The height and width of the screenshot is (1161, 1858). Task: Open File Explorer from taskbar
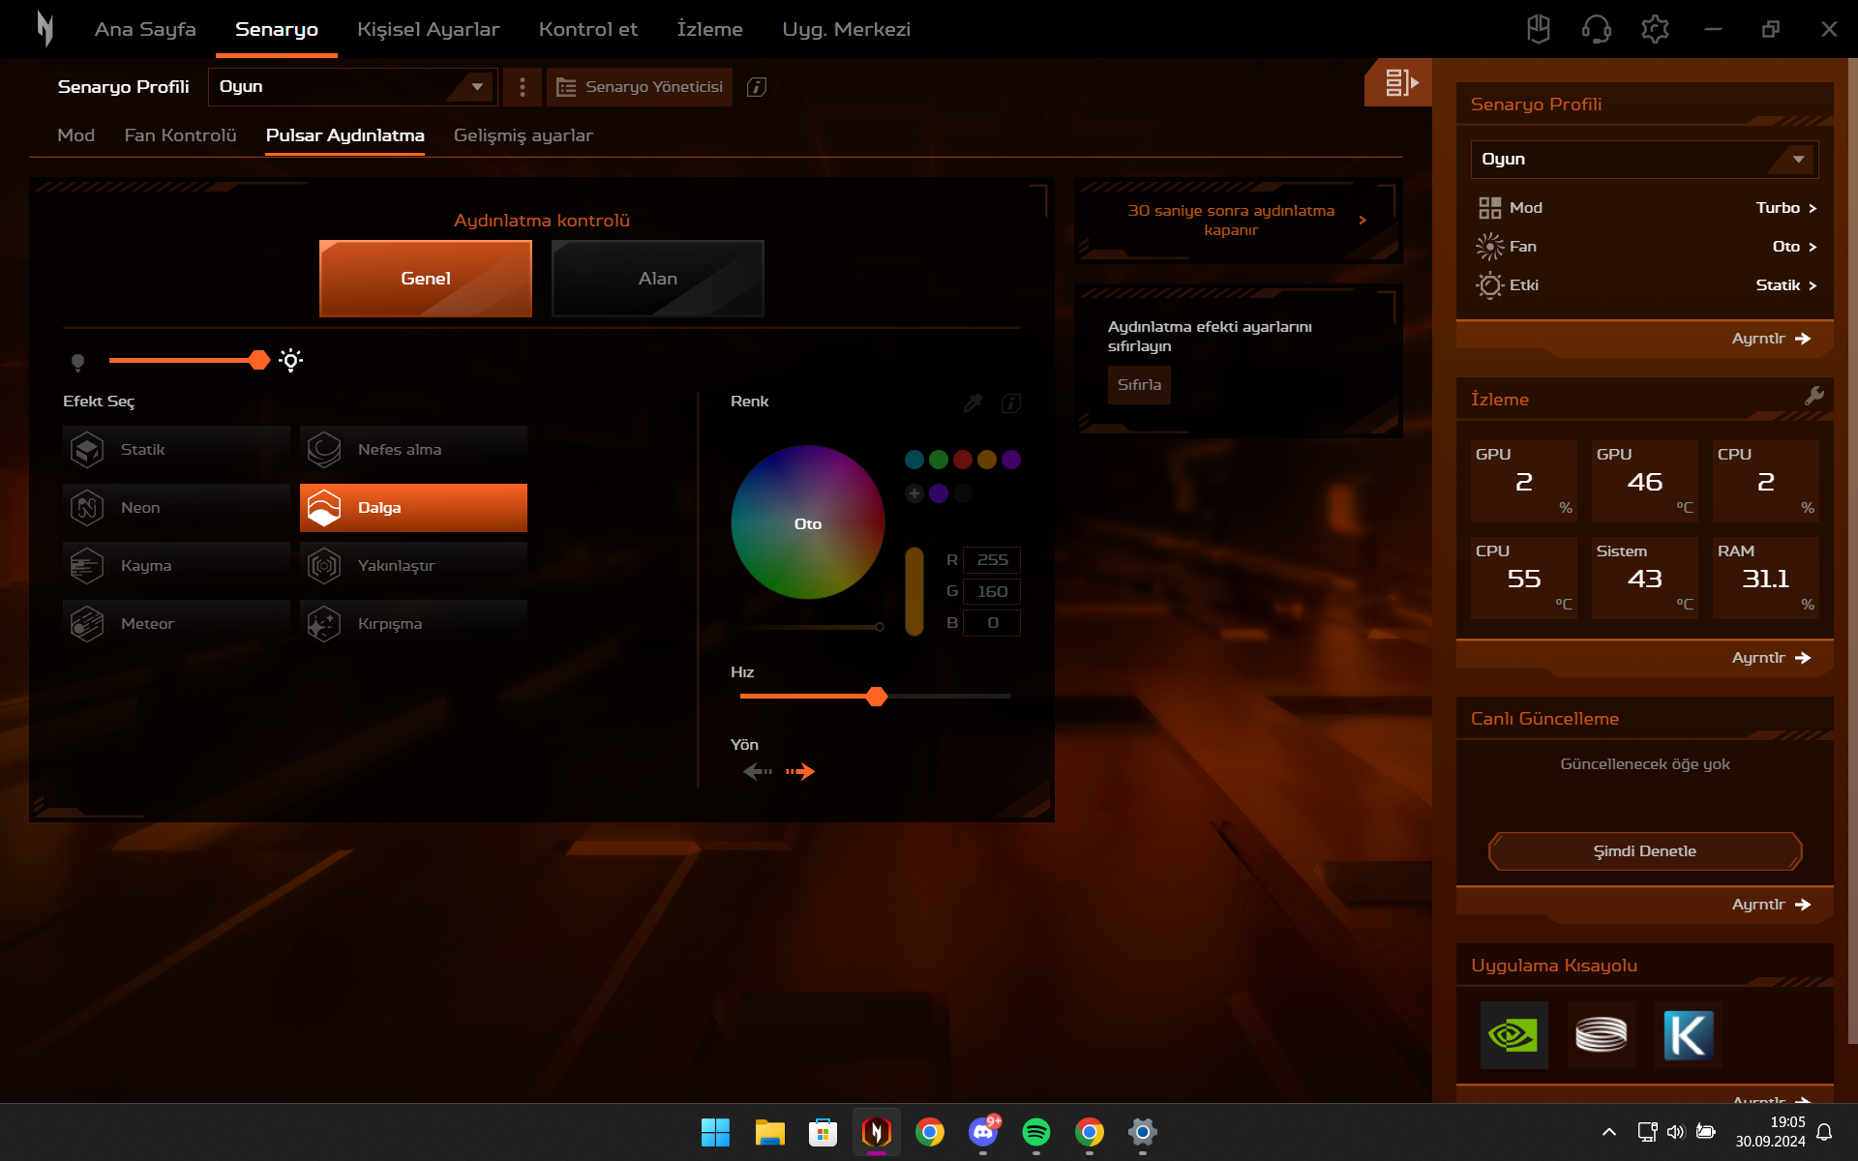pos(770,1132)
